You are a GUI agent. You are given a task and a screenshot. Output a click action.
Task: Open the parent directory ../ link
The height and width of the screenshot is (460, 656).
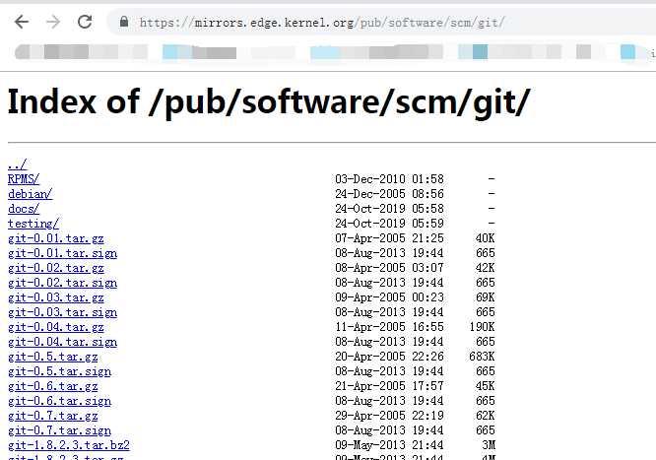(17, 164)
